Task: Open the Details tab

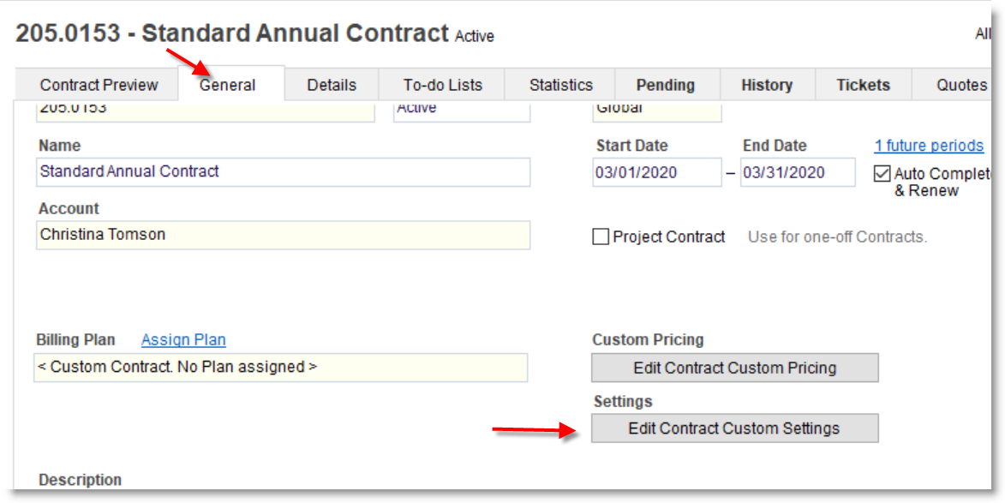Action: point(332,85)
